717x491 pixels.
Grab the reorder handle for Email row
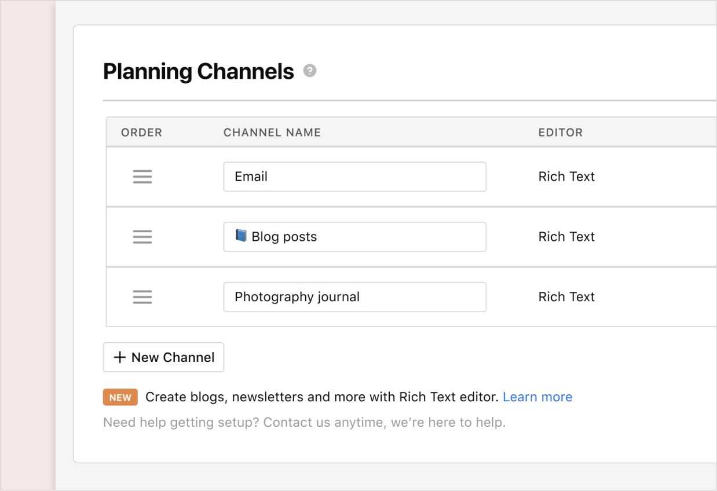pyautogui.click(x=142, y=177)
